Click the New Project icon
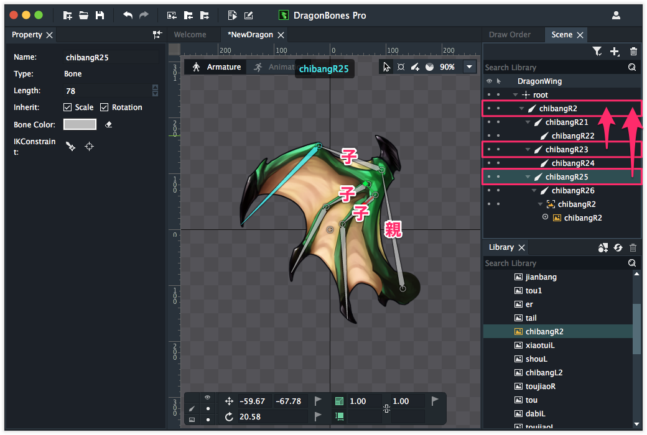Screen dimensions: 647x435 pos(67,15)
